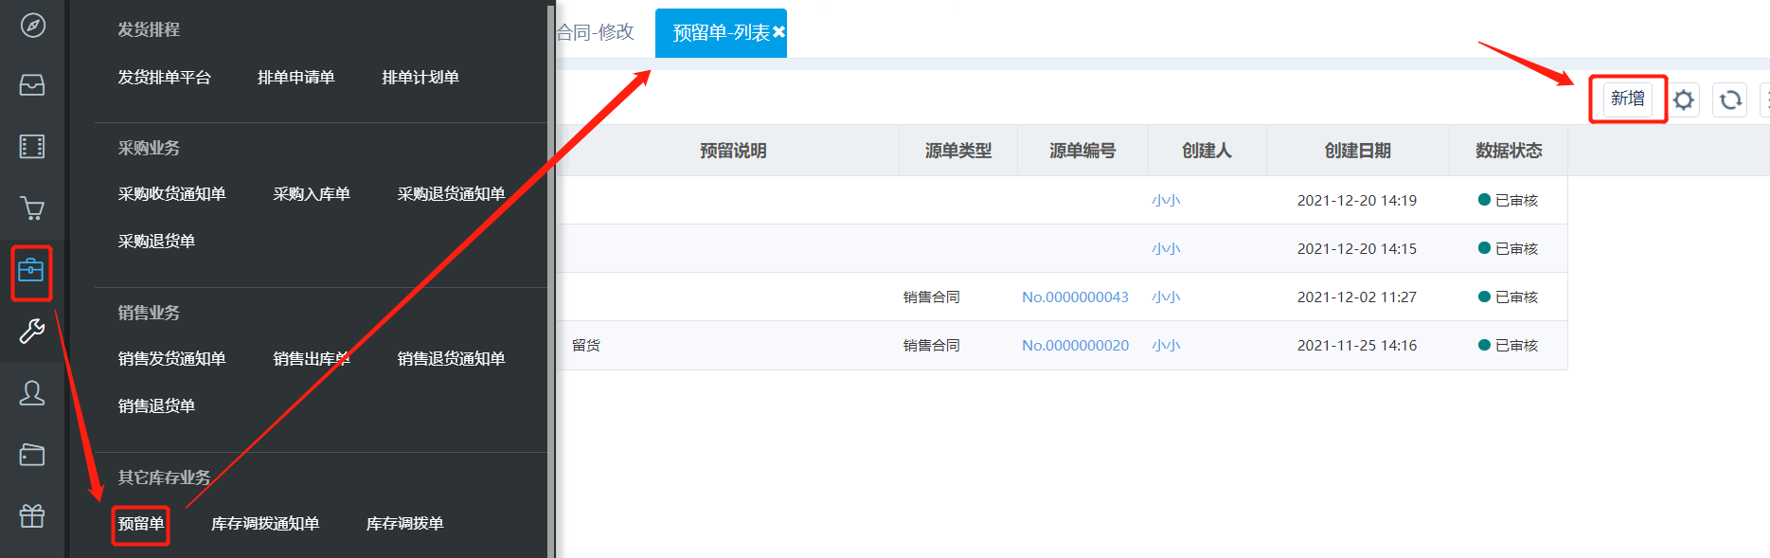Click 销售合同 in No.0000000020 row
The height and width of the screenshot is (558, 1770).
click(x=932, y=346)
